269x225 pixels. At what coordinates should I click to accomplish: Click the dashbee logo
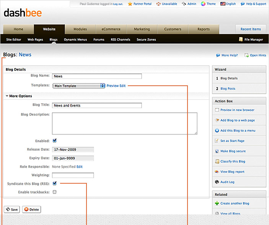click(x=23, y=13)
